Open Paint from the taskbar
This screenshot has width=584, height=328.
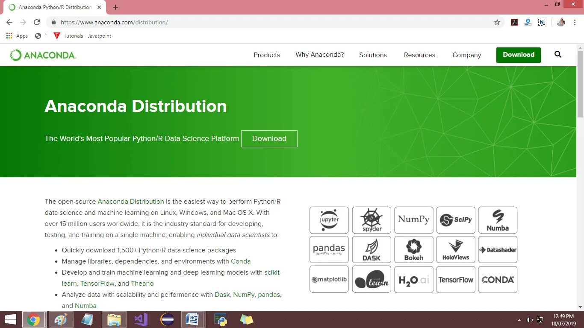pos(61,319)
